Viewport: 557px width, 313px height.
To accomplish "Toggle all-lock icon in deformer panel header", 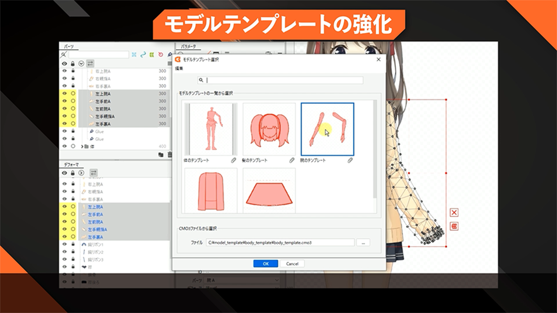I will 73,172.
